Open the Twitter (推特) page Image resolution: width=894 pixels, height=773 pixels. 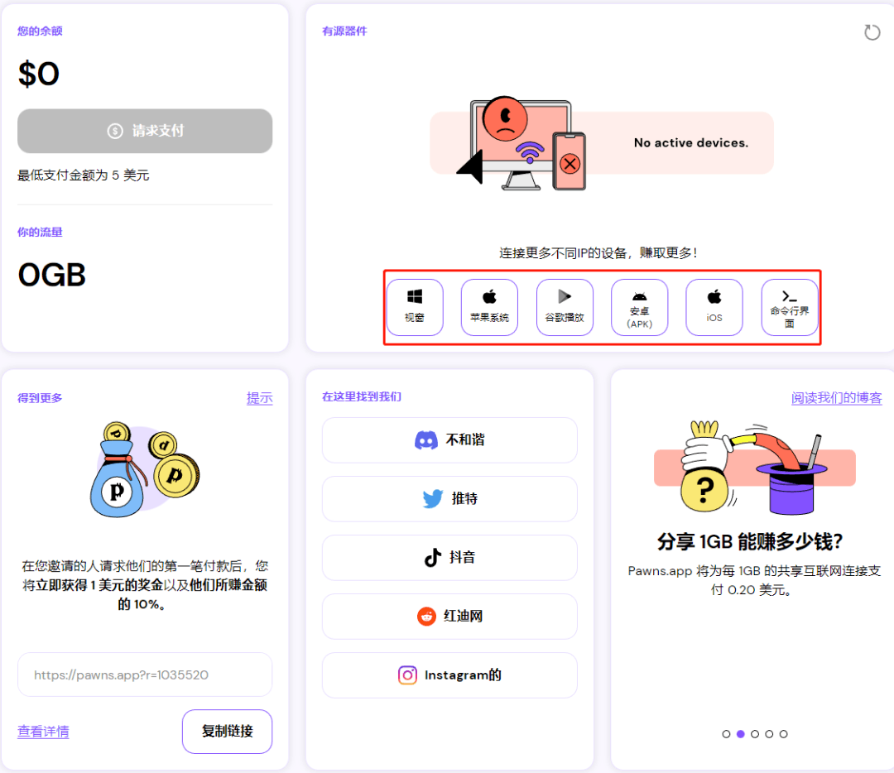449,499
